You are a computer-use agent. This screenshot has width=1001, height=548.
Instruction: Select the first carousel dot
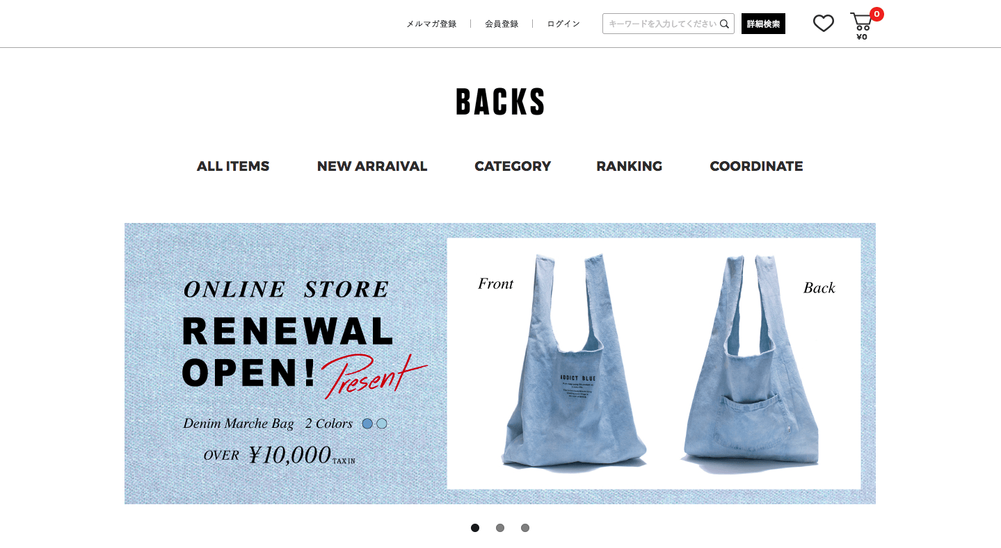pos(475,528)
